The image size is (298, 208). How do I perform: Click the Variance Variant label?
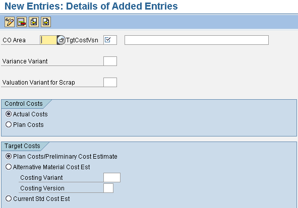coord(25,61)
